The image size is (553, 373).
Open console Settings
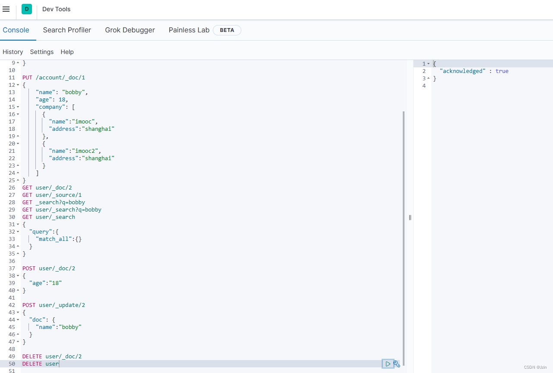[x=42, y=52]
